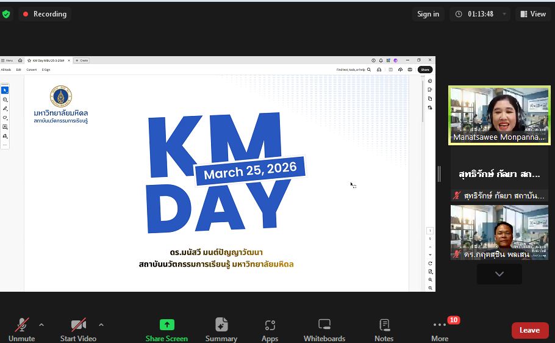Unmute the microphone

[22, 325]
